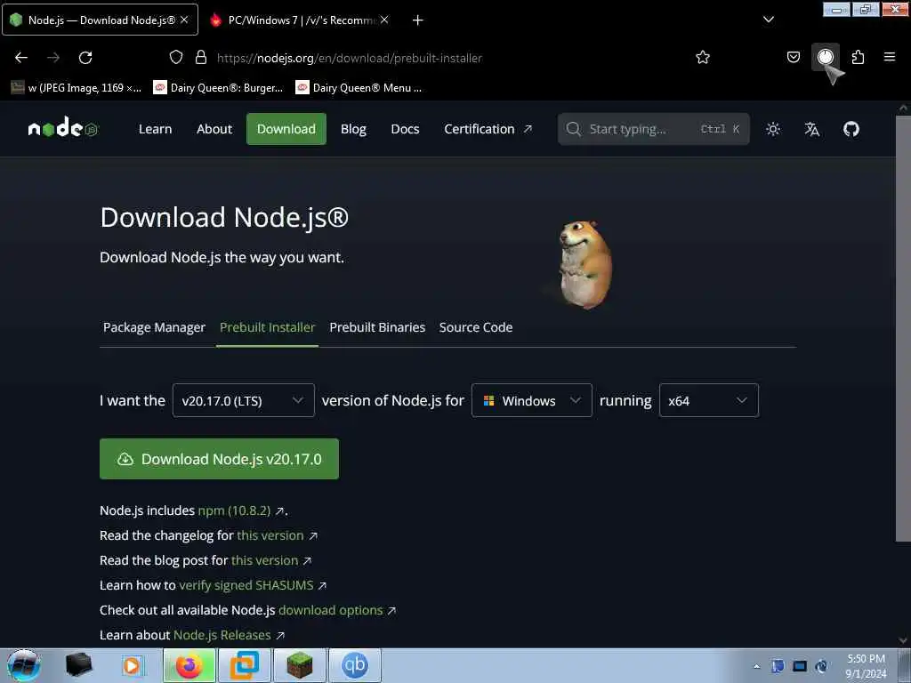Open the Firefox account icon
The image size is (911, 683).
point(825,57)
